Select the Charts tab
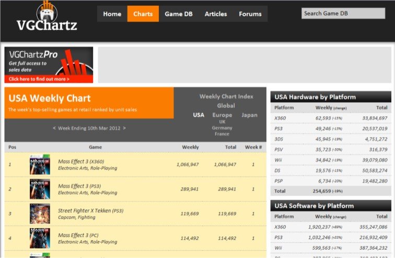Image resolution: width=395 pixels, height=258 pixels. point(143,14)
